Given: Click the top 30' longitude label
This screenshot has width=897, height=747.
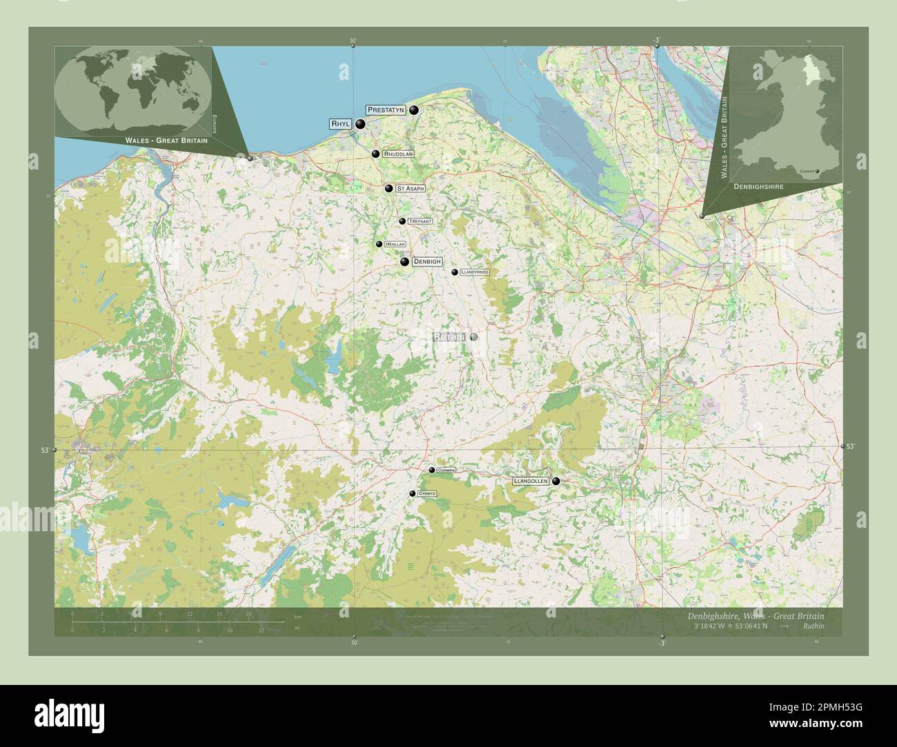Looking at the screenshot, I should pos(353,41).
